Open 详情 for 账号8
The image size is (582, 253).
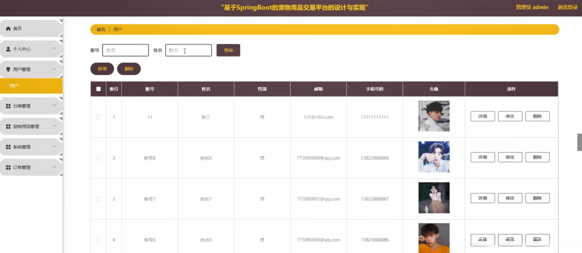482,157
